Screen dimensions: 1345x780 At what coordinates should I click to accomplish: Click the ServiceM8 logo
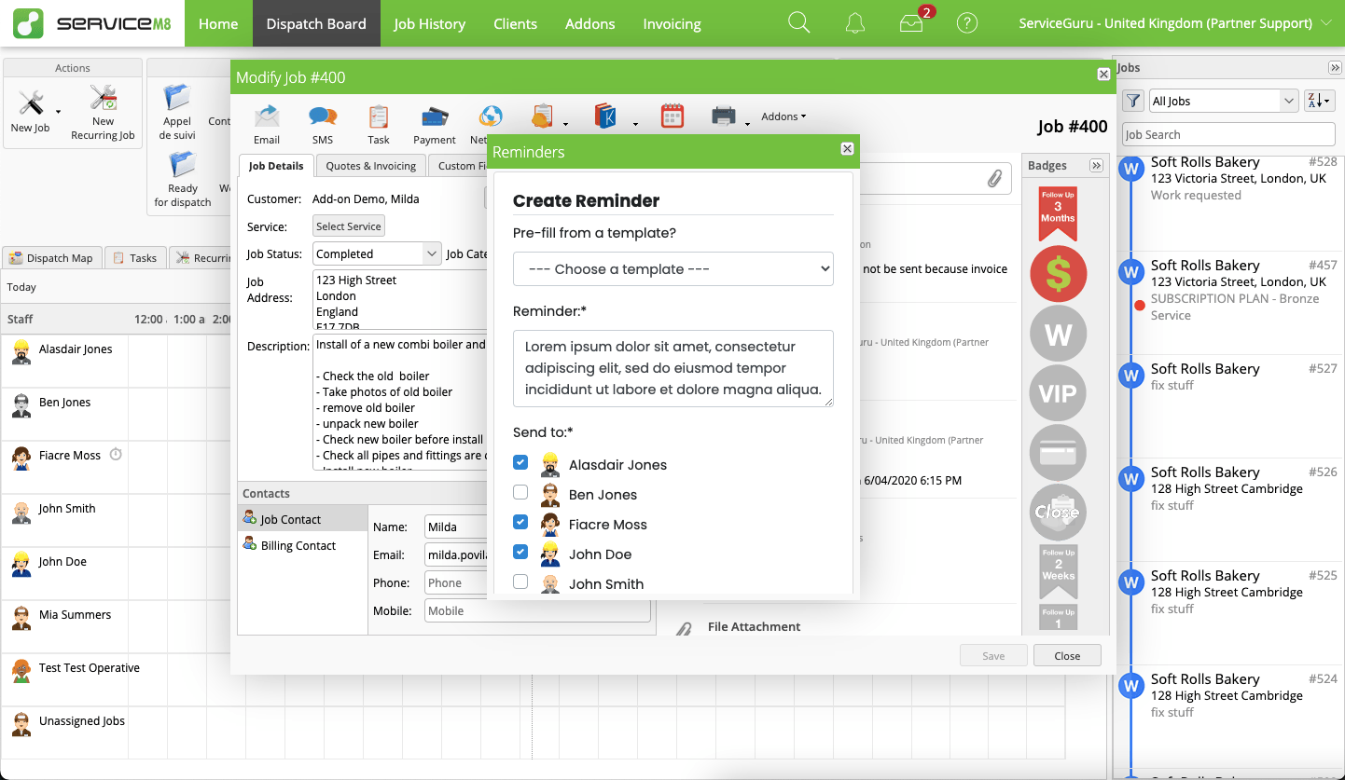(x=92, y=23)
